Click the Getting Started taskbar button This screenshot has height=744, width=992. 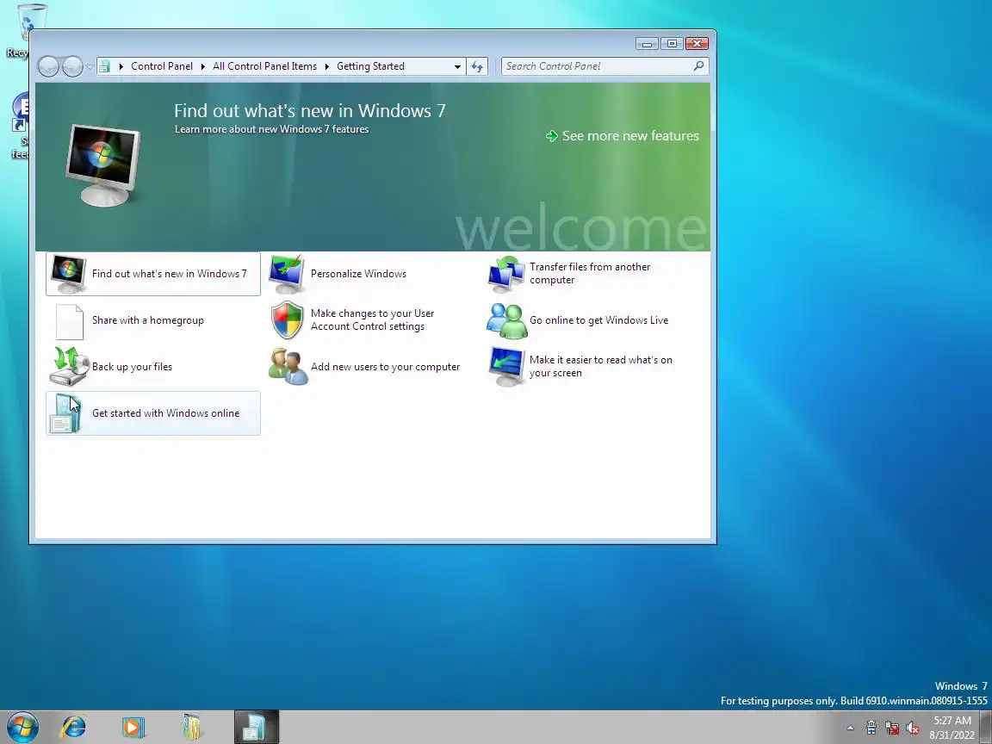(257, 727)
